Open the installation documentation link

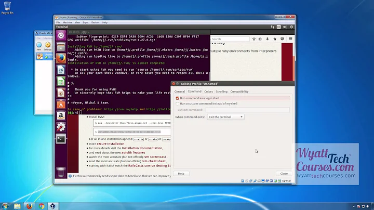point(142,148)
